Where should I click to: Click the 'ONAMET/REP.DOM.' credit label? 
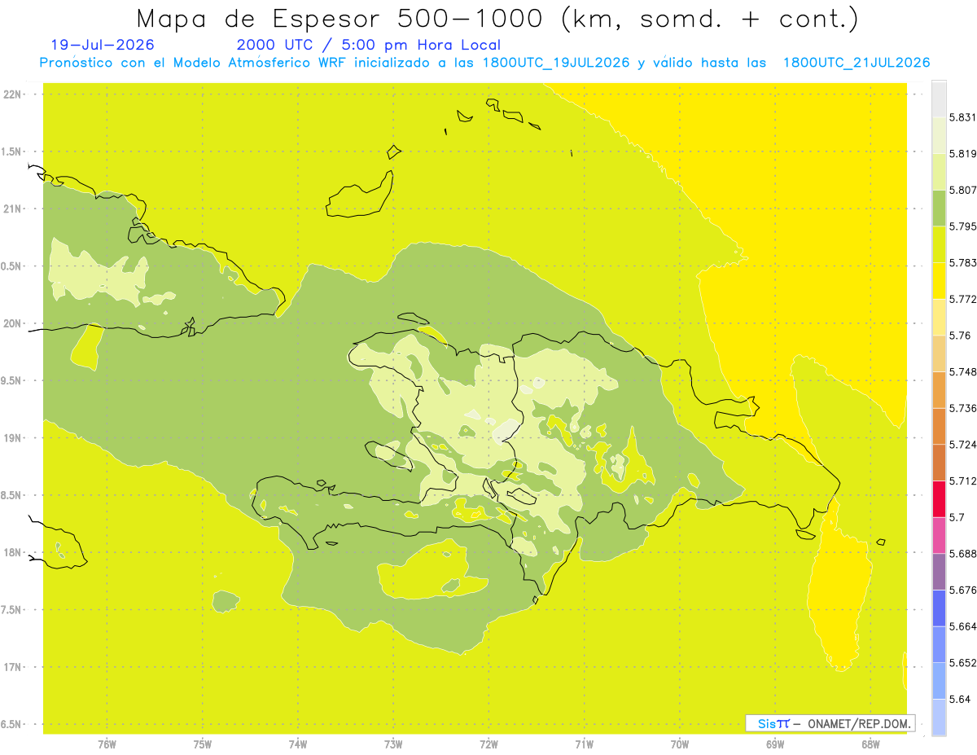858,723
